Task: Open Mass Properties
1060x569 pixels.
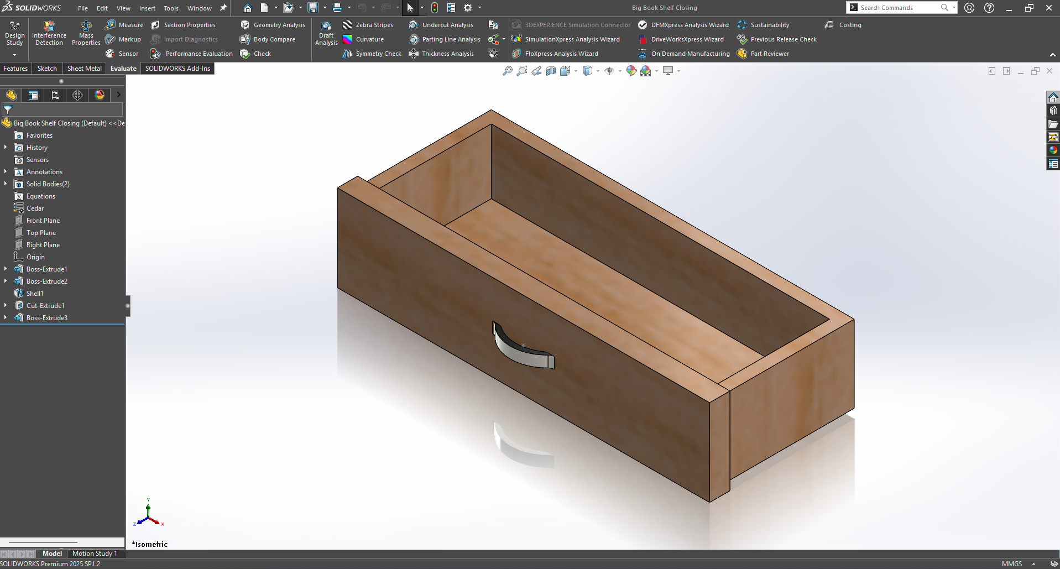Action: pos(86,33)
